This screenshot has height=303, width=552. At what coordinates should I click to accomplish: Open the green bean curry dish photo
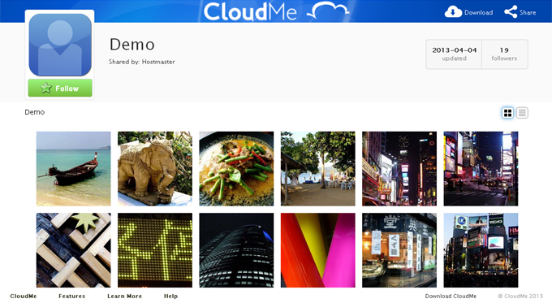(x=236, y=168)
